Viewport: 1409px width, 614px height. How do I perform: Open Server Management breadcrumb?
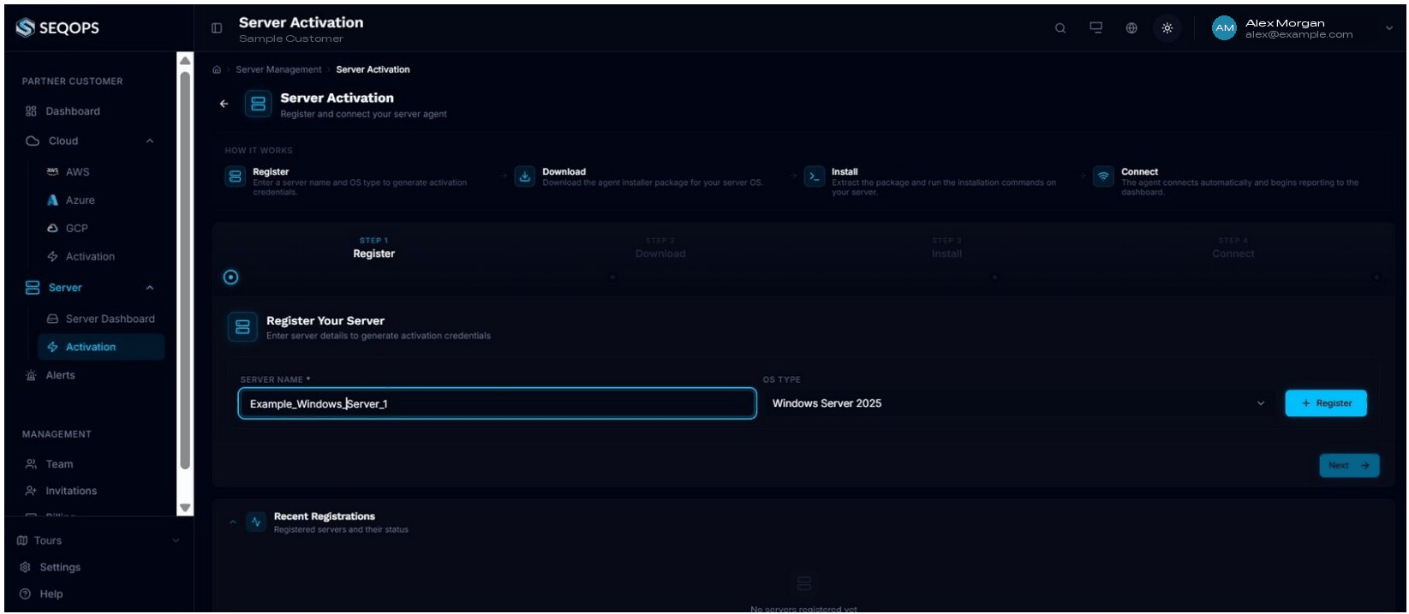click(x=278, y=69)
